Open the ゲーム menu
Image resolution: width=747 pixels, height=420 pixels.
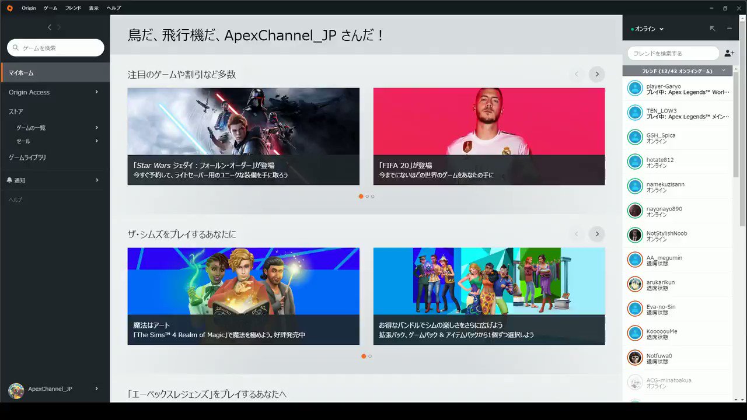pos(50,8)
